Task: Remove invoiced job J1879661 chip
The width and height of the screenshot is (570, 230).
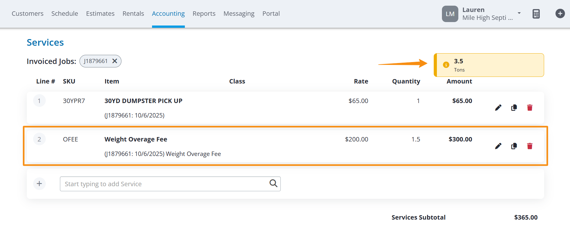Action: pyautogui.click(x=115, y=61)
